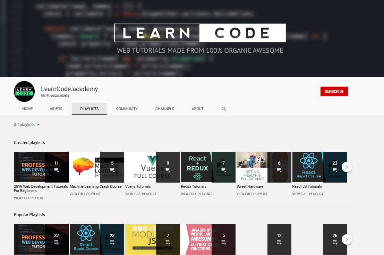The image size is (384, 255).
Task: Open the Easy Machine Learning thumbnail
Action: [x=97, y=167]
